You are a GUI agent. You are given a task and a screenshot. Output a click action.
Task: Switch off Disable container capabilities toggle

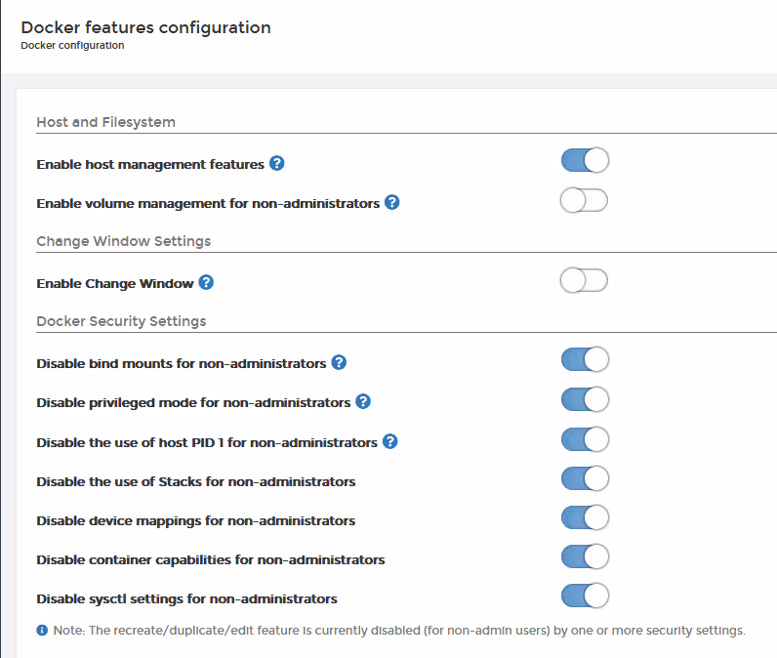(585, 556)
